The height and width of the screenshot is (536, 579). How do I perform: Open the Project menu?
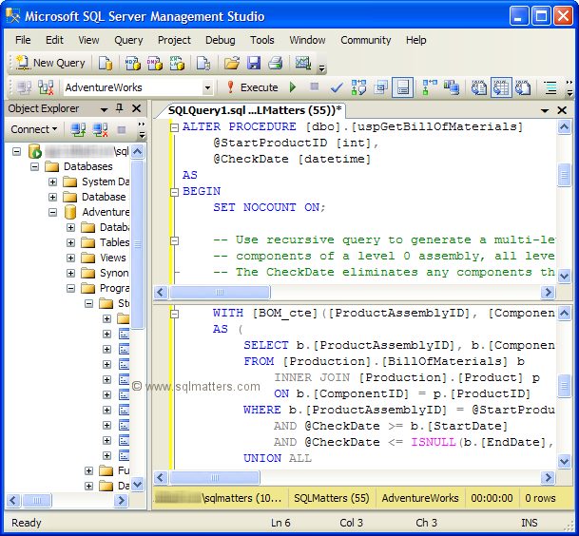click(174, 40)
